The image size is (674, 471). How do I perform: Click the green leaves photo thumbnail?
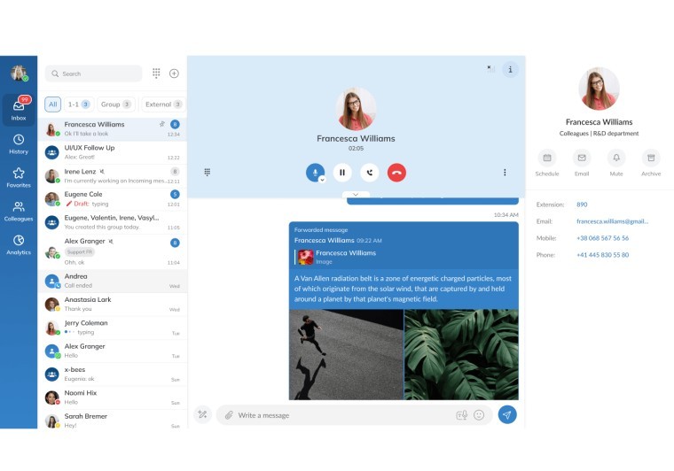pos(461,355)
